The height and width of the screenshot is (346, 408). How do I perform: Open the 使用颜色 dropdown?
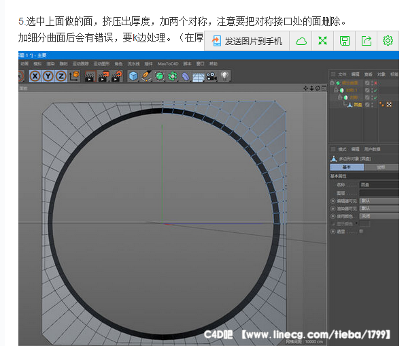tap(379, 217)
